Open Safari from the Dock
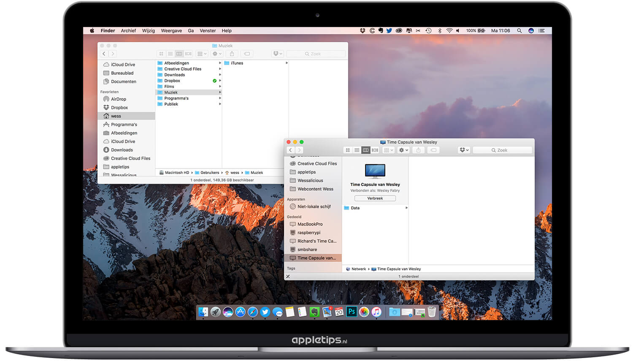The image size is (633, 361). coord(253,312)
